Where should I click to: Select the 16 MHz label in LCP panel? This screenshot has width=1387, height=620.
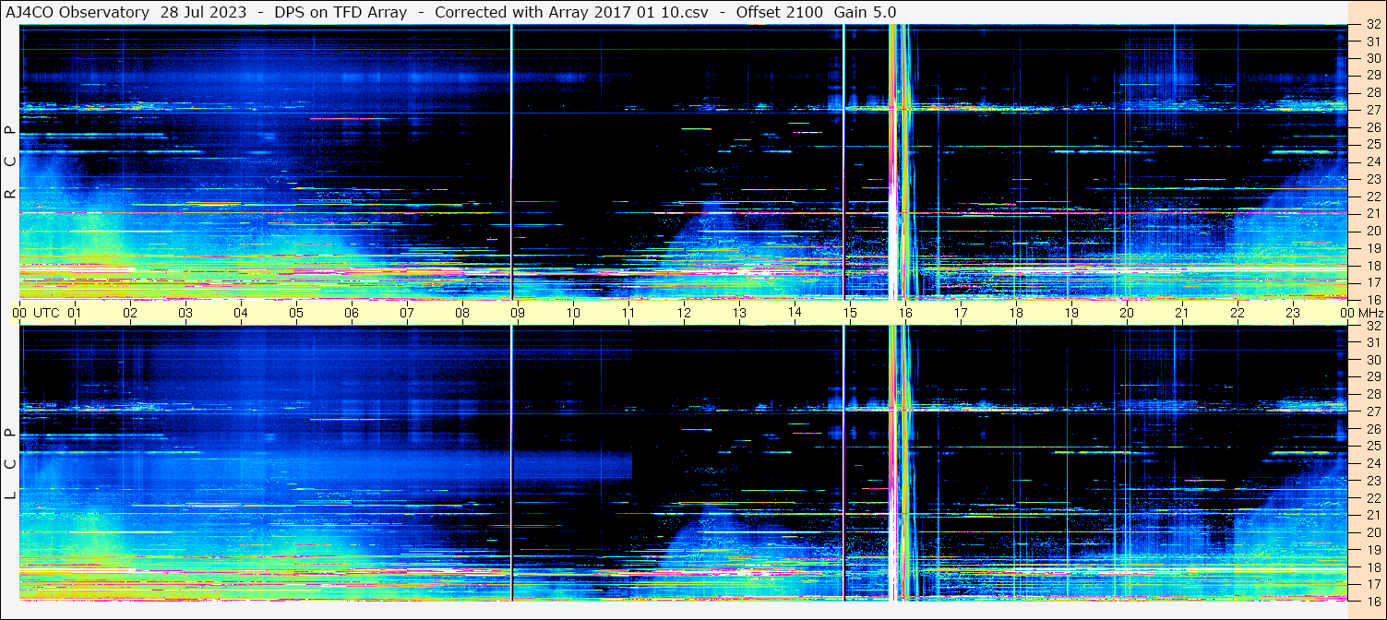click(1373, 601)
